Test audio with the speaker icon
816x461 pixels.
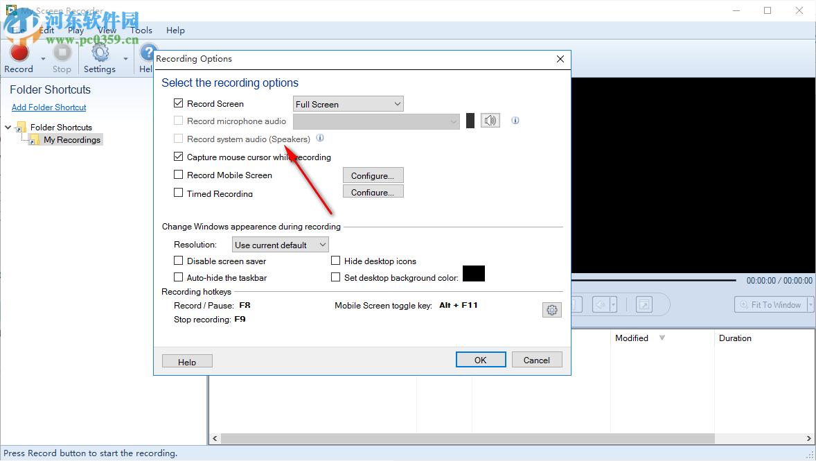[490, 120]
